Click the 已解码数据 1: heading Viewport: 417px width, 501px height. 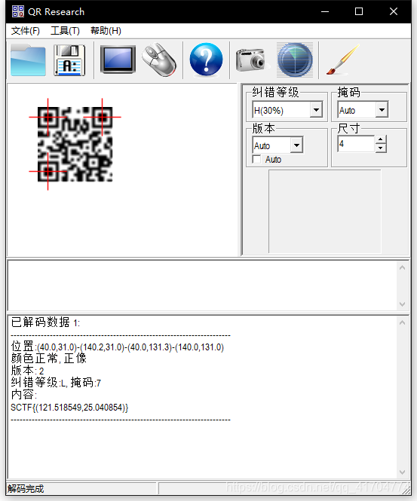point(45,322)
